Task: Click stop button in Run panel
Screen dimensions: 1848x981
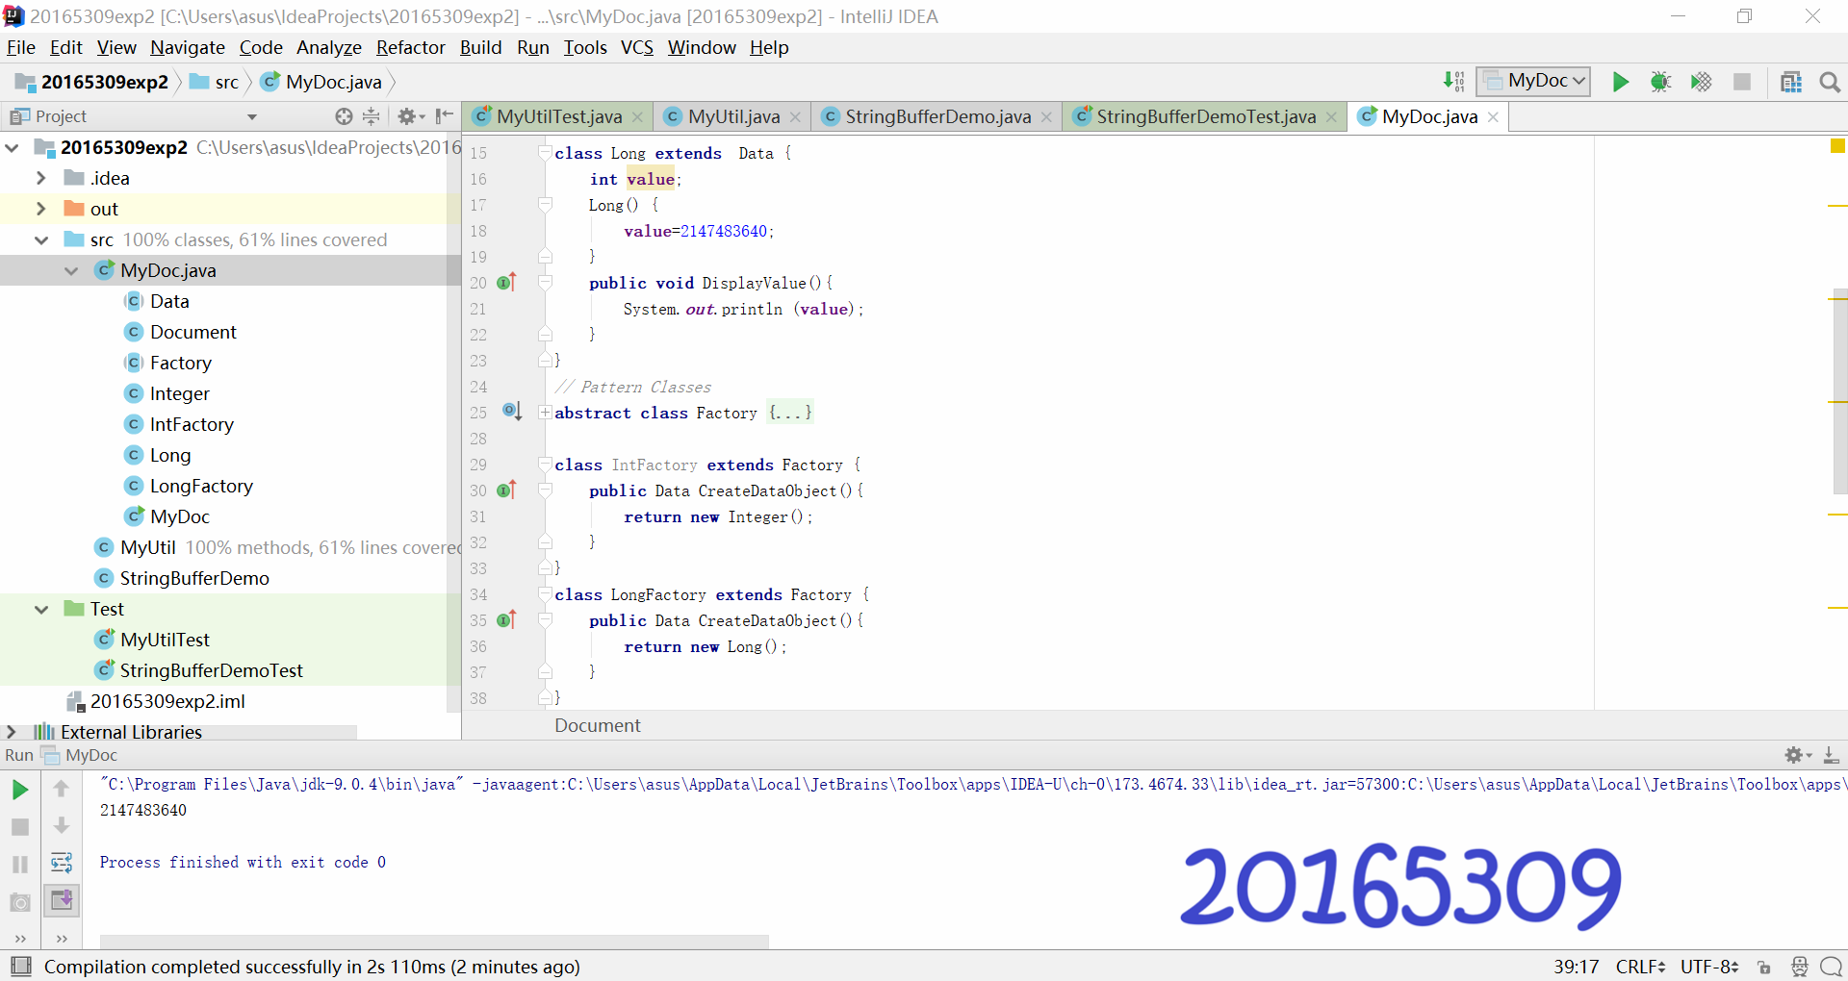Action: pos(19,827)
